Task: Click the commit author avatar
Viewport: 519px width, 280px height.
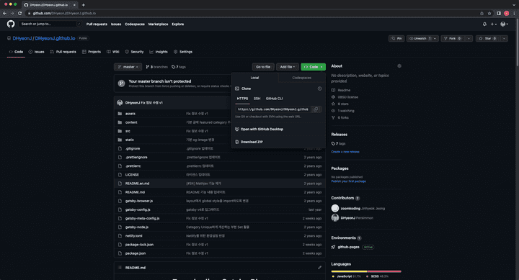Action: pyautogui.click(x=120, y=103)
